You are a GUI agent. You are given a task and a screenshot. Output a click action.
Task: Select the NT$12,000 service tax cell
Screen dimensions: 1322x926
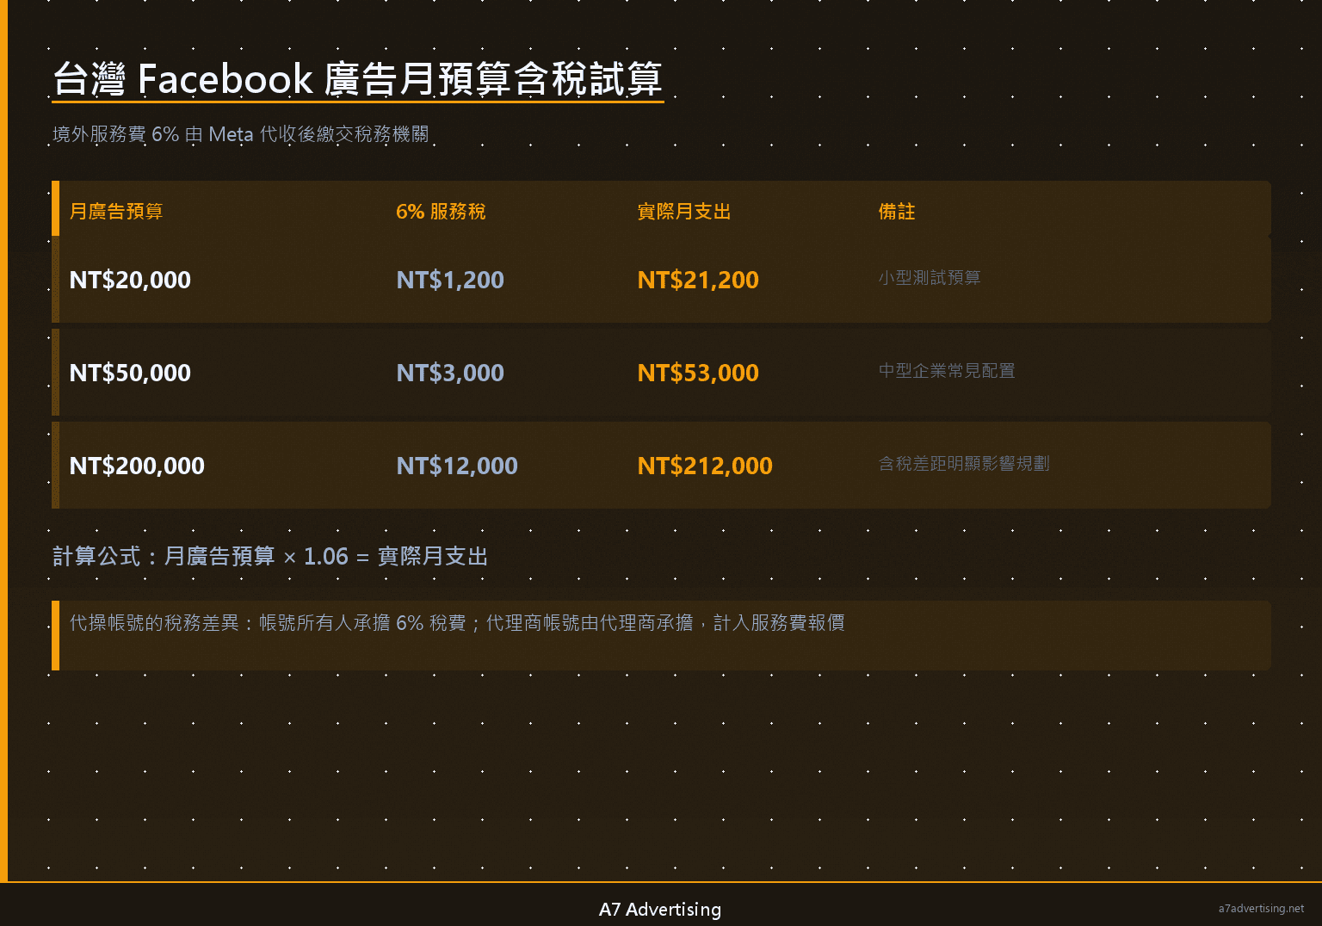[x=457, y=466]
